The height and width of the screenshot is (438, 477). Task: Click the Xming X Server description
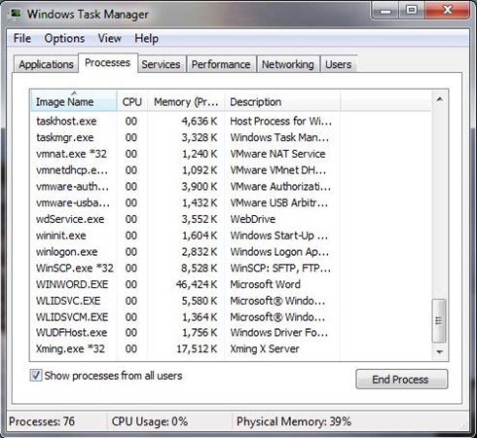click(x=265, y=348)
